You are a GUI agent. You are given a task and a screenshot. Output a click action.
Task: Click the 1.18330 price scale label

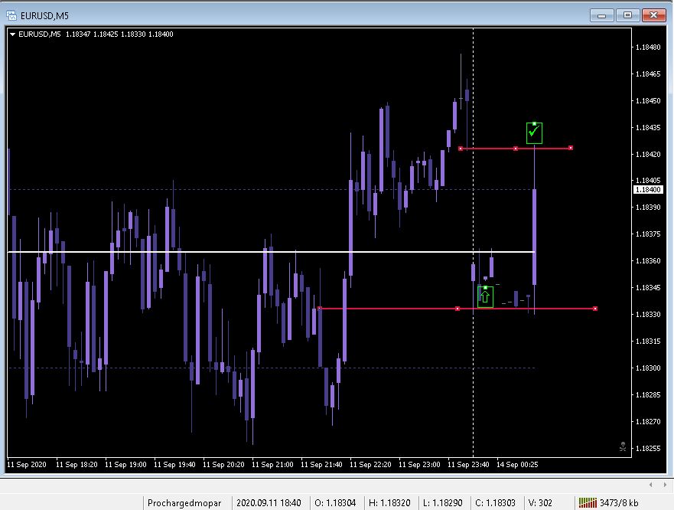point(648,315)
